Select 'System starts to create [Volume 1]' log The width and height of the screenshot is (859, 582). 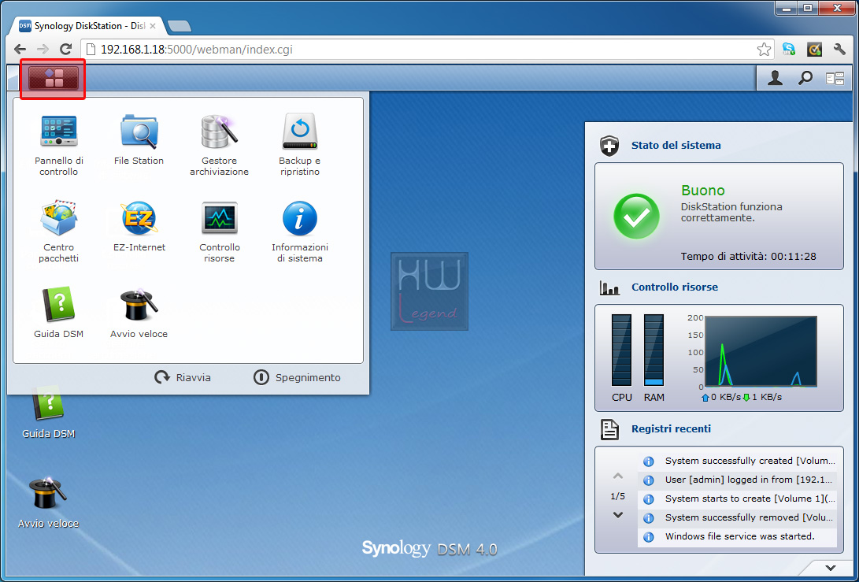738,499
